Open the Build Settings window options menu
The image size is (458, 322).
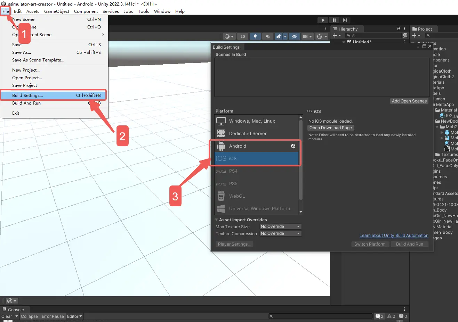418,46
